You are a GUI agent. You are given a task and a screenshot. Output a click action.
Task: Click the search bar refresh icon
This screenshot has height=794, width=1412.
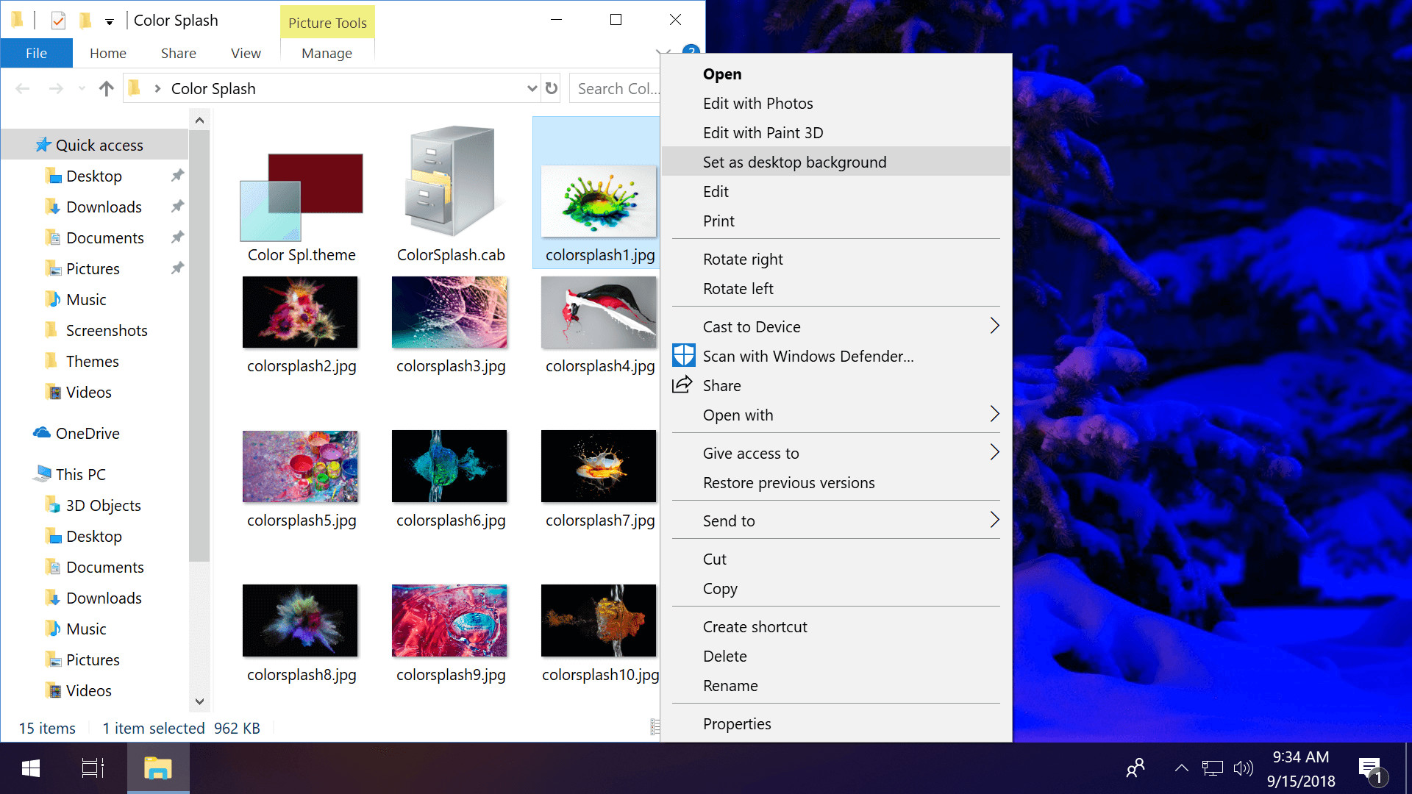tap(552, 88)
